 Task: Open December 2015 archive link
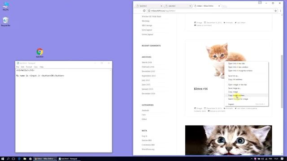point(148,72)
